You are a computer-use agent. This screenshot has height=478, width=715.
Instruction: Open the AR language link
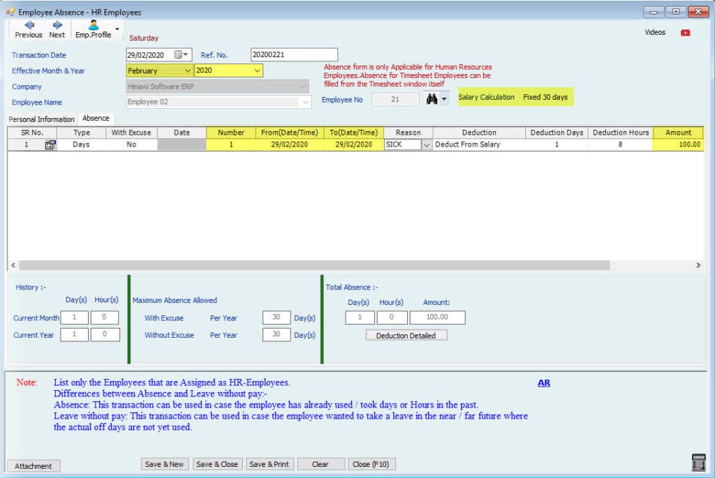point(543,383)
